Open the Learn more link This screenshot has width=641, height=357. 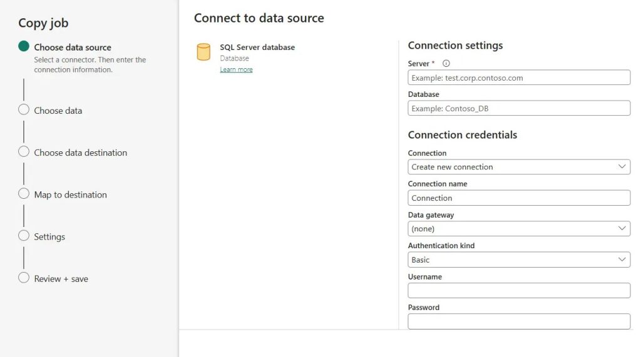(x=236, y=69)
